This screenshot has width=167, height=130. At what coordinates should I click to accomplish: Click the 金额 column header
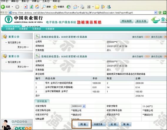click(138, 78)
